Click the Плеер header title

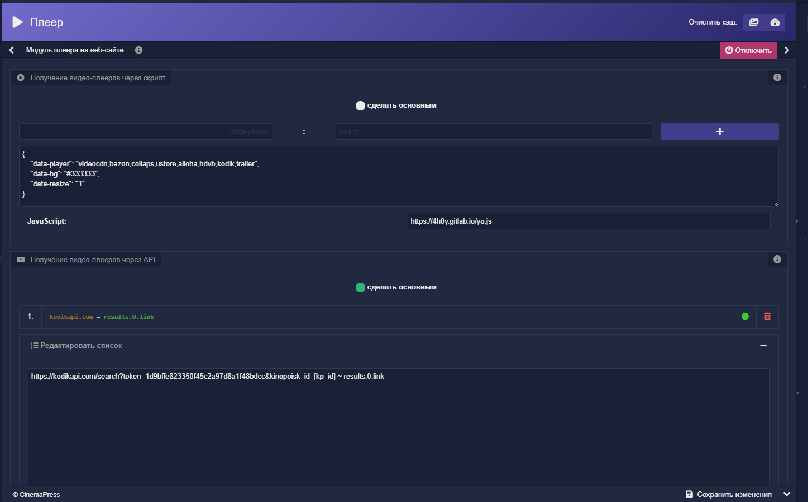pos(46,22)
